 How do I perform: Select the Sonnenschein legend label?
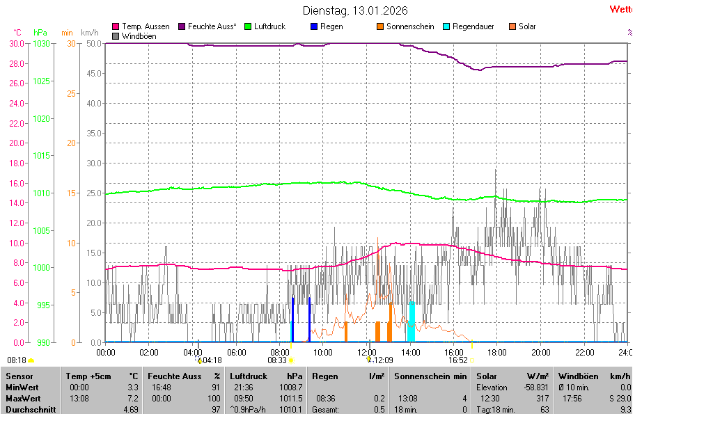(x=410, y=26)
